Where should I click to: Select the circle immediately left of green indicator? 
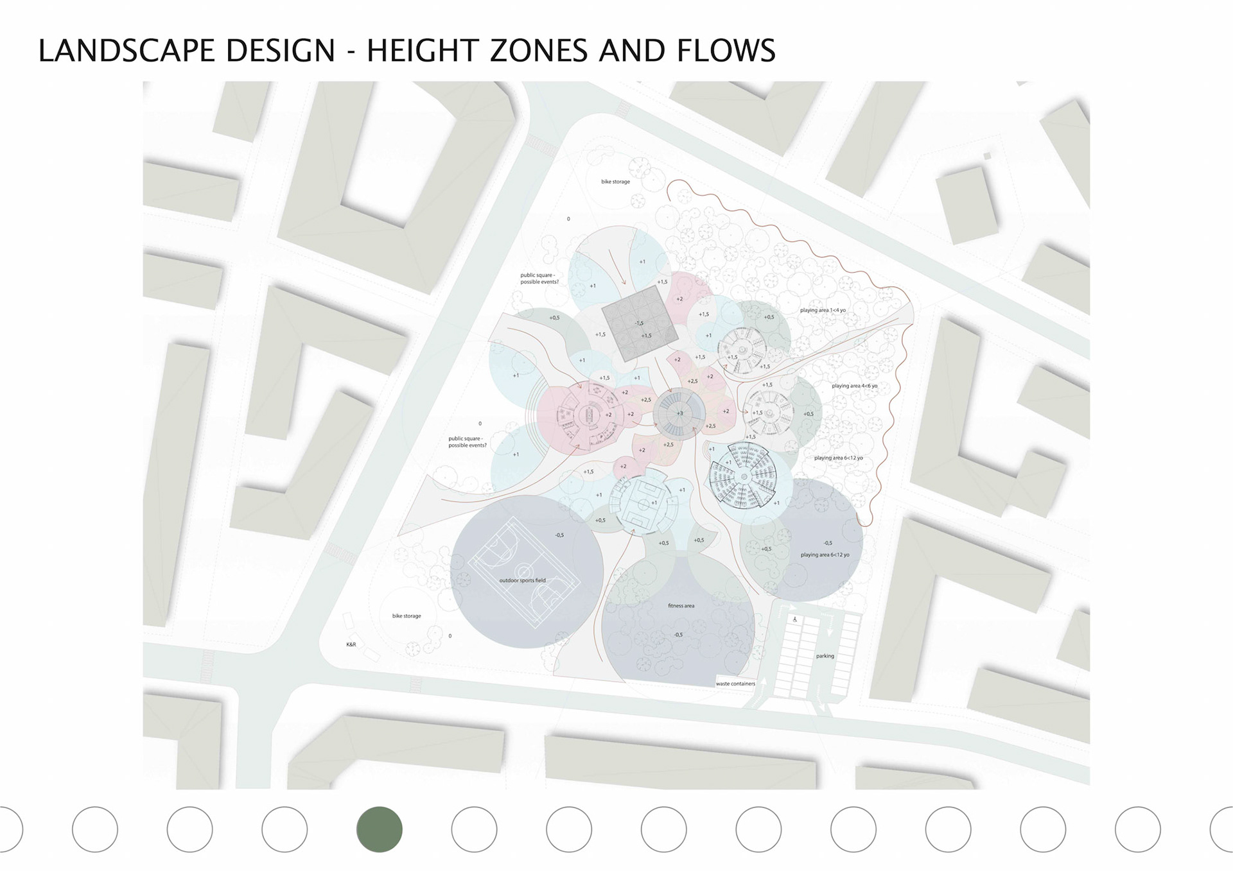point(284,829)
